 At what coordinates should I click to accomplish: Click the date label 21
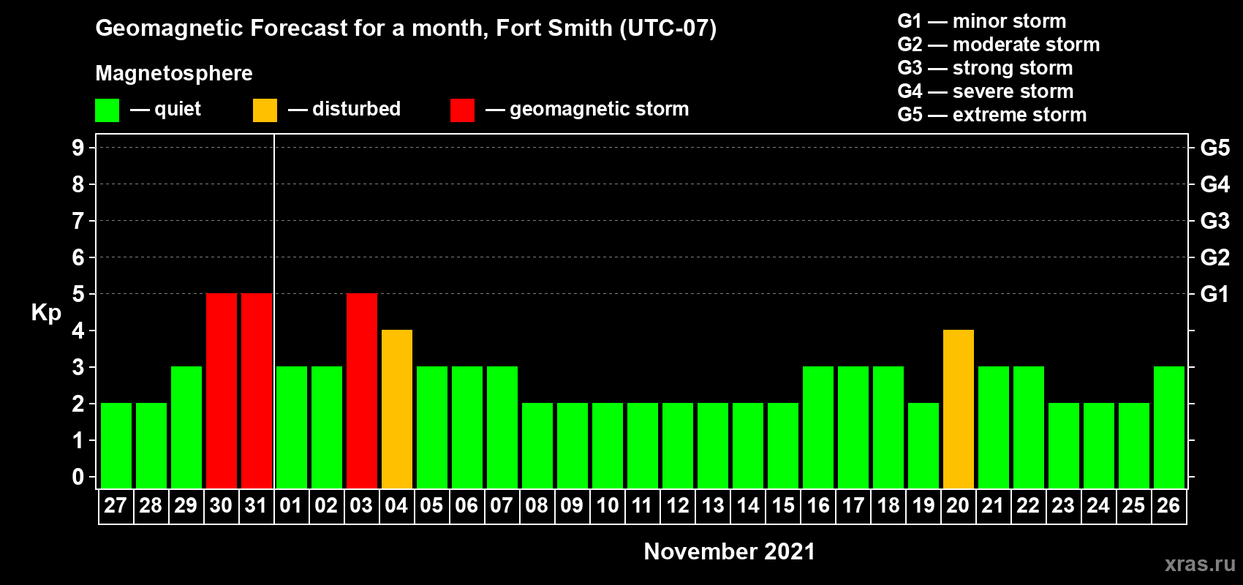point(993,505)
